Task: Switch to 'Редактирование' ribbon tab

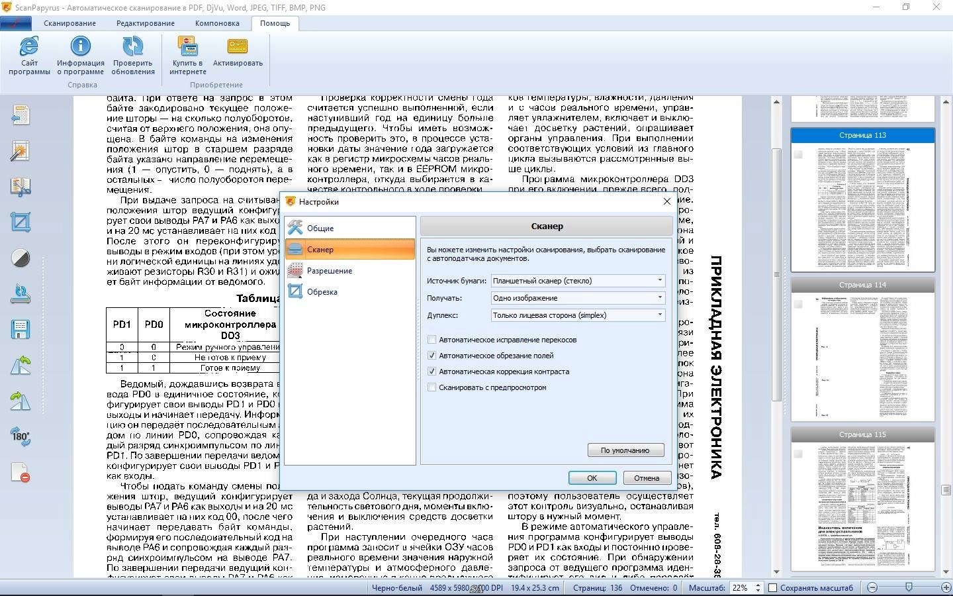Action: pos(146,23)
